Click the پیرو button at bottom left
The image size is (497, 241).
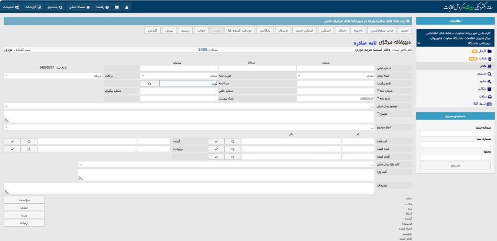tap(24, 215)
